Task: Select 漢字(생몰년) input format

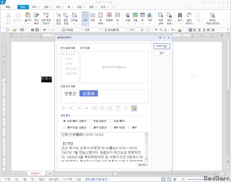Action: pos(98,127)
